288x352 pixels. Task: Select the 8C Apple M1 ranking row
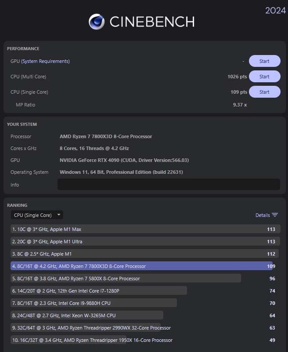[145, 254]
